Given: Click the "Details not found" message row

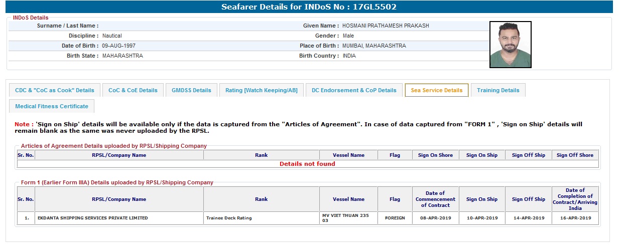Looking at the screenshot, I should click(307, 164).
